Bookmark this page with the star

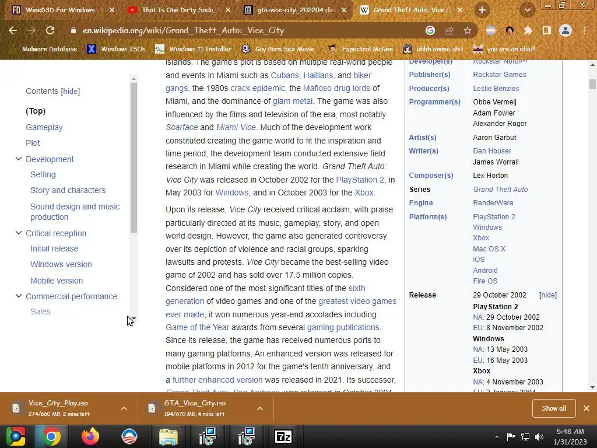point(468,30)
